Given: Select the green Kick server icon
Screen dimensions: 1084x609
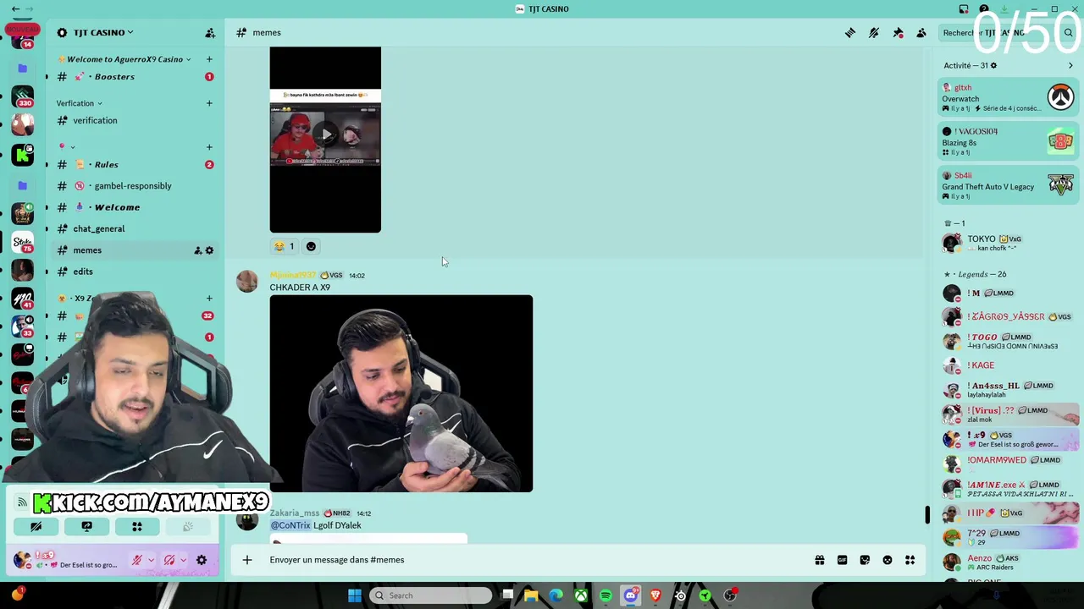Looking at the screenshot, I should [x=23, y=155].
